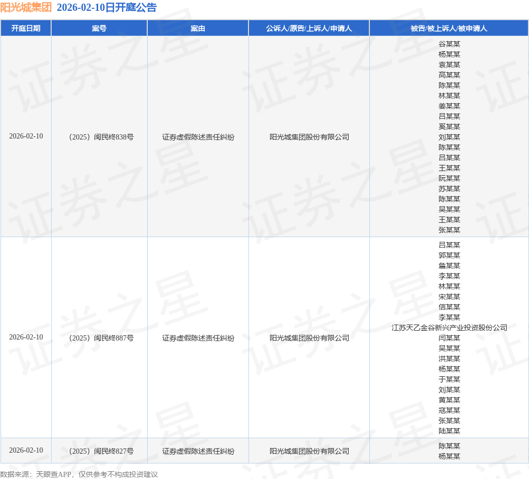Click 刘某某 in the 闽民终887号 row
The image size is (529, 479).
[449, 390]
